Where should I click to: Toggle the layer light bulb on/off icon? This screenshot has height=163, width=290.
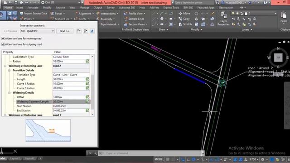233,13
